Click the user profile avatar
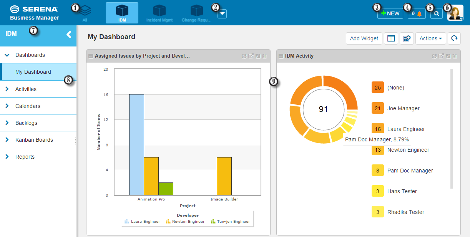This screenshot has height=237, width=470. click(455, 13)
